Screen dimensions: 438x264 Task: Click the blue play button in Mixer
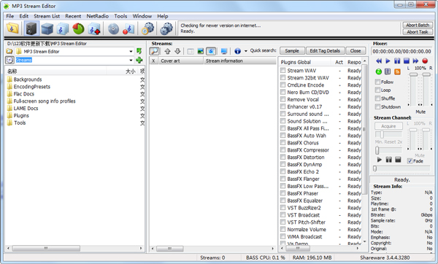[x=388, y=61]
